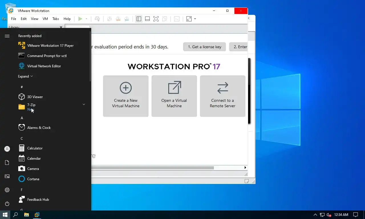The height and width of the screenshot is (219, 365).
Task: Click the muted volume tray icon
Action: click(x=329, y=215)
